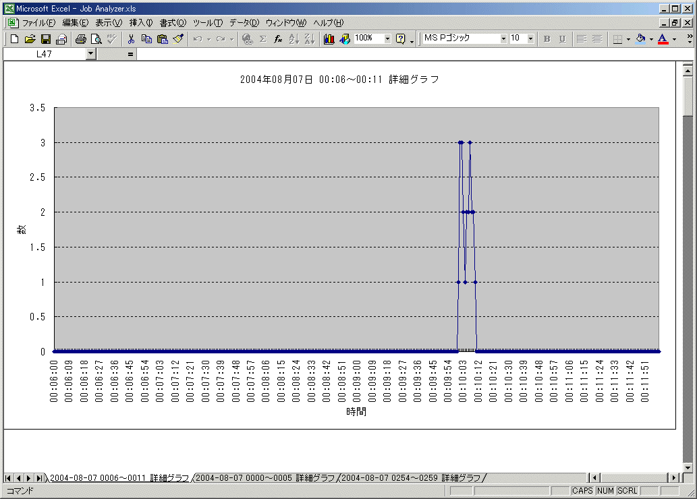
Task: Click the last-sheet tab navigation button
Action: coord(39,478)
